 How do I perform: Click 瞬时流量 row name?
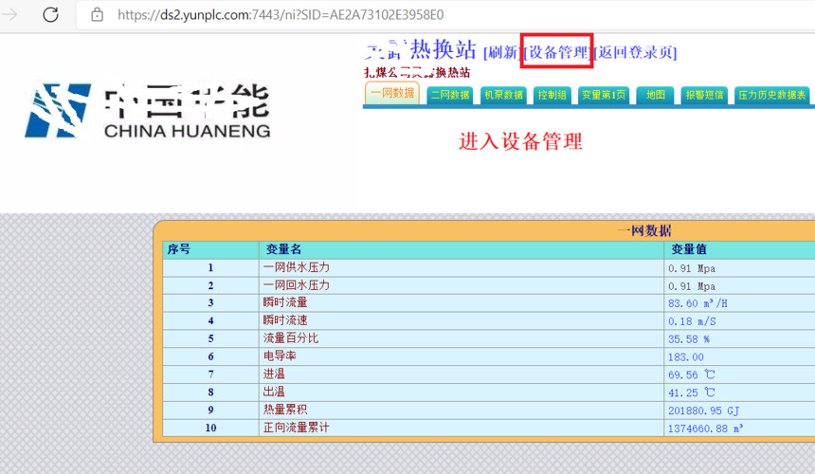click(x=285, y=302)
